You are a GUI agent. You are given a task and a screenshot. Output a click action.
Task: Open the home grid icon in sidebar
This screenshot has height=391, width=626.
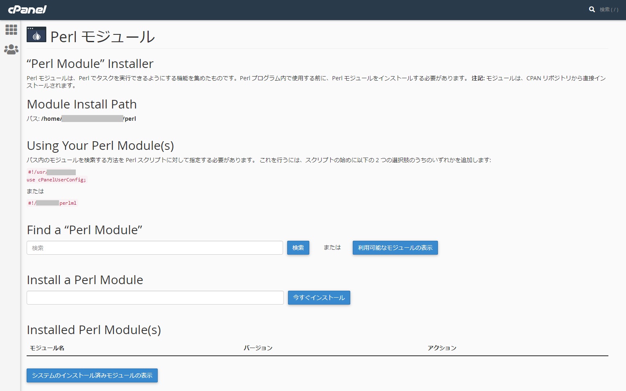click(x=11, y=29)
